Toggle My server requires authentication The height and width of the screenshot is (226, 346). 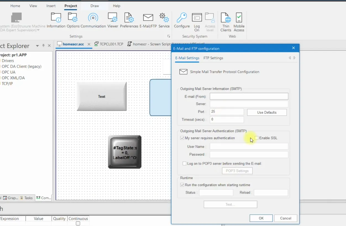[182, 138]
